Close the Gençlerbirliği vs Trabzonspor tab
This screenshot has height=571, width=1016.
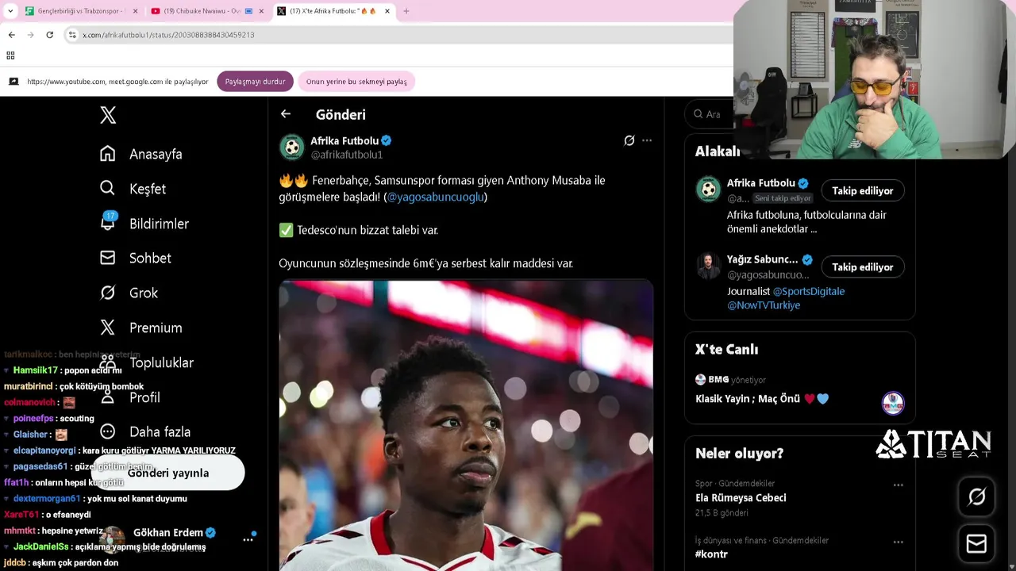pyautogui.click(x=135, y=11)
